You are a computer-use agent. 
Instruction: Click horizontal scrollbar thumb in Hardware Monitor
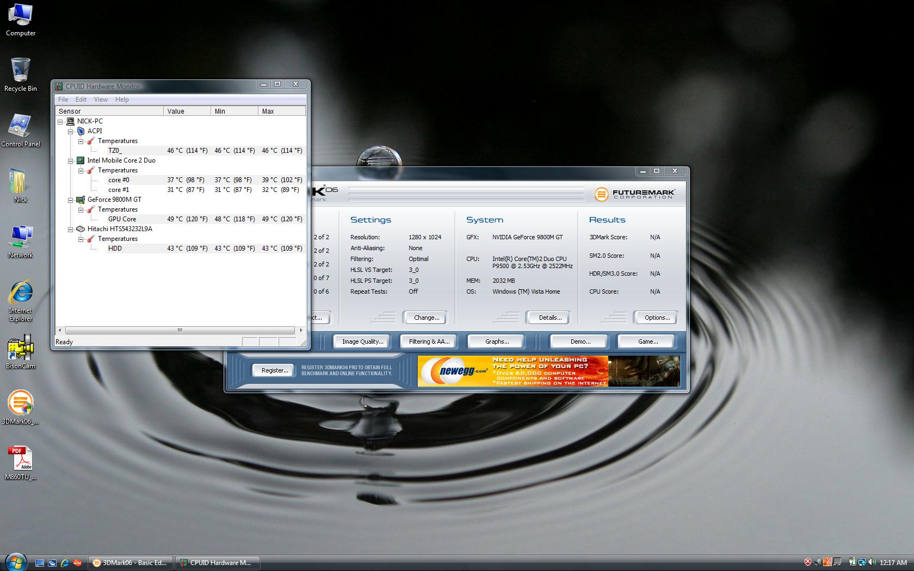tap(180, 330)
